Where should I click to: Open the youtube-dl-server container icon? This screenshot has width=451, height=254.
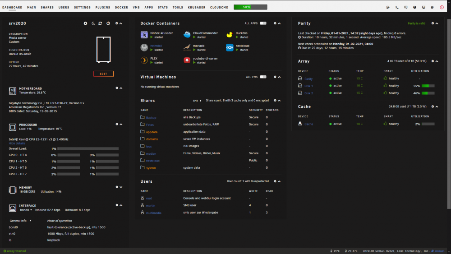187,60
